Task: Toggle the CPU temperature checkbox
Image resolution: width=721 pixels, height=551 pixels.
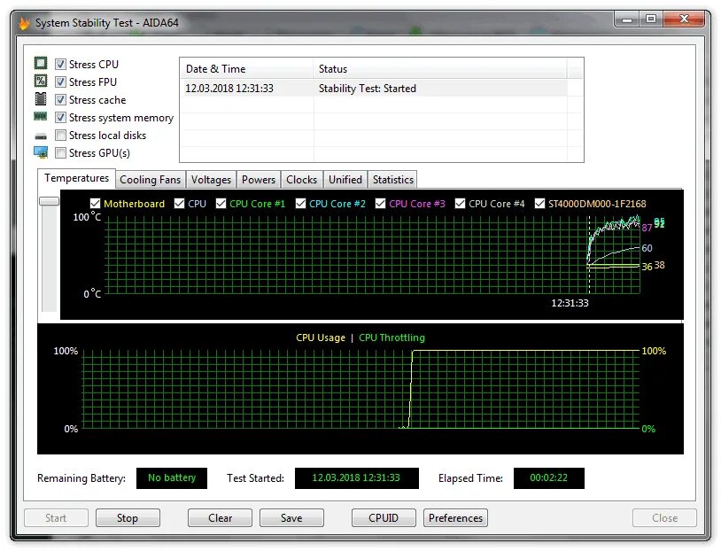Action: click(179, 203)
